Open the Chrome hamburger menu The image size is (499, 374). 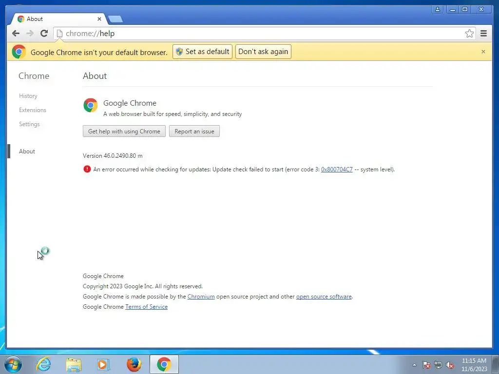pyautogui.click(x=483, y=34)
